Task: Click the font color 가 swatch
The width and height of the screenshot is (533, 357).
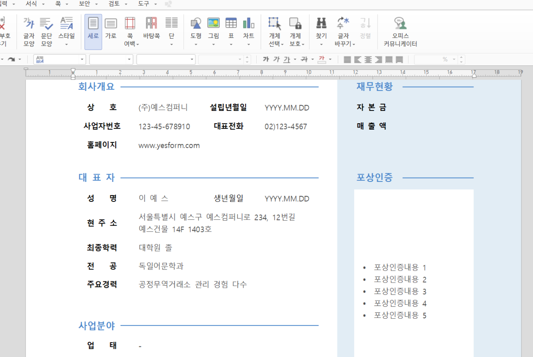Action: click(x=321, y=59)
